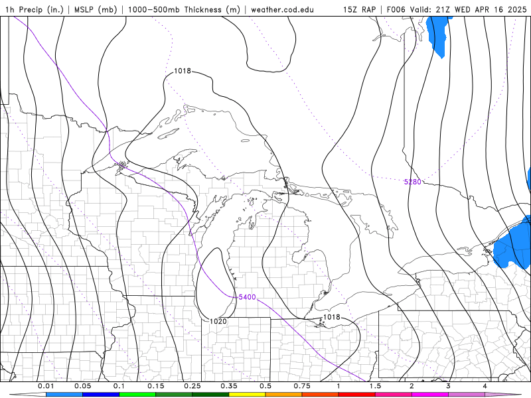Viewport: 531px width, 398px height.
Task: Click the '15Z RAP' model run label
Action: [359, 9]
